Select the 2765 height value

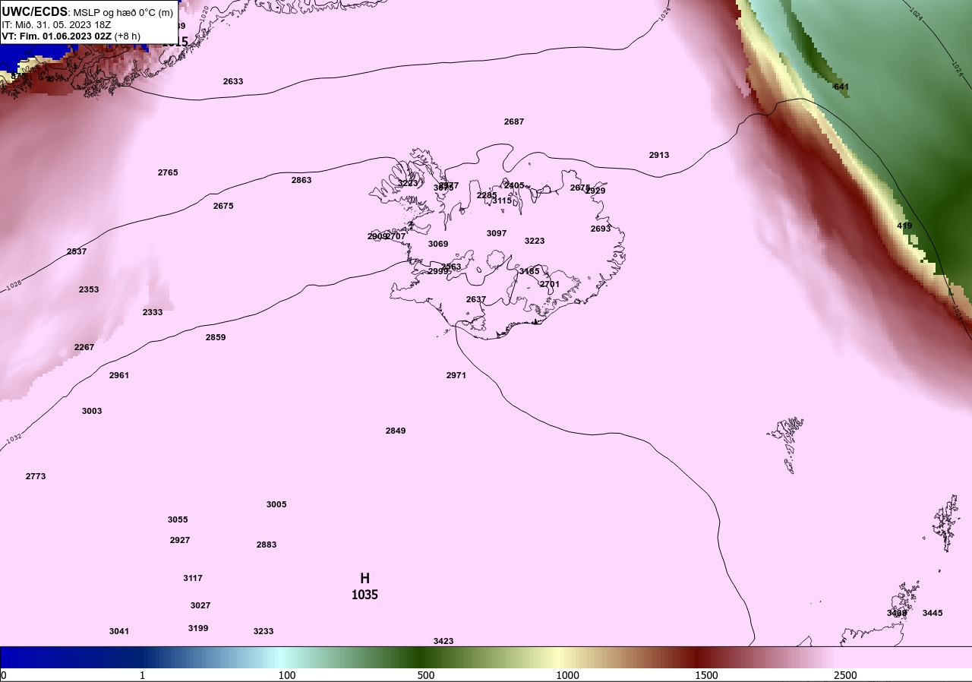pyautogui.click(x=168, y=172)
